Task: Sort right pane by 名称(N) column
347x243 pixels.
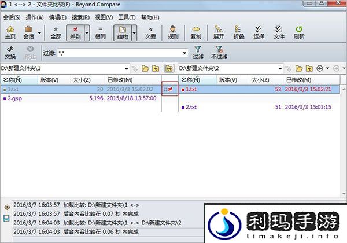Action: point(197,80)
